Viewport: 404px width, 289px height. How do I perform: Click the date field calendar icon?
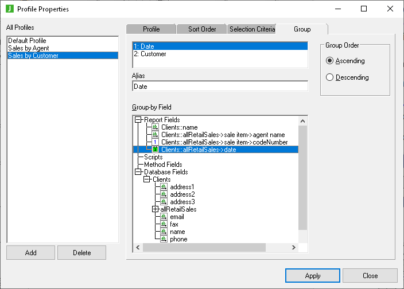coord(155,150)
